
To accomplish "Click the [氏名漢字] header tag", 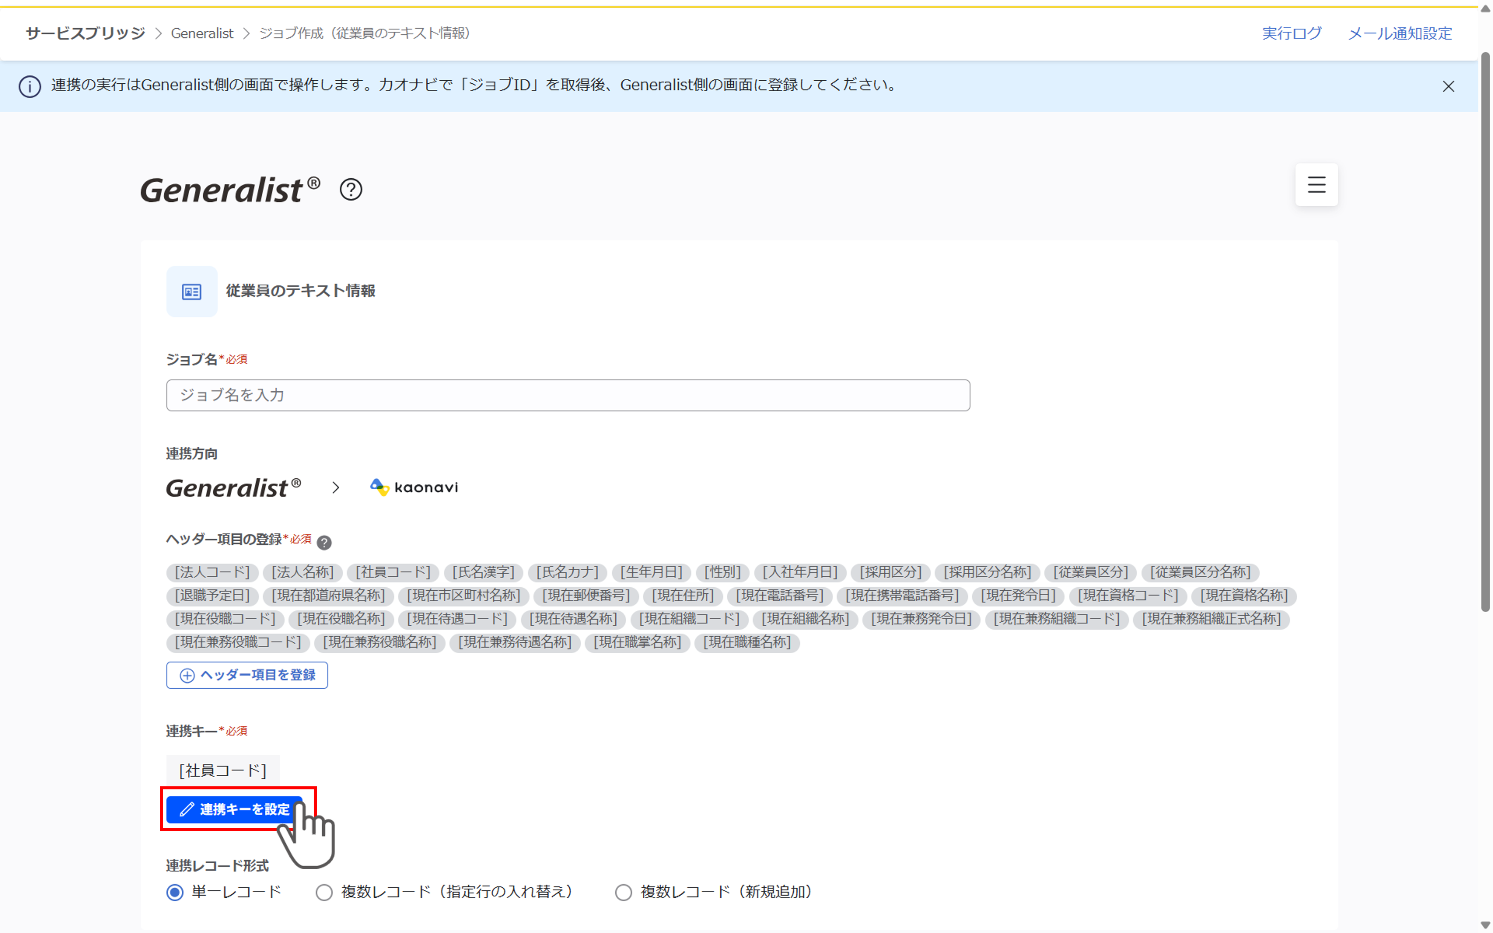I will pos(484,573).
